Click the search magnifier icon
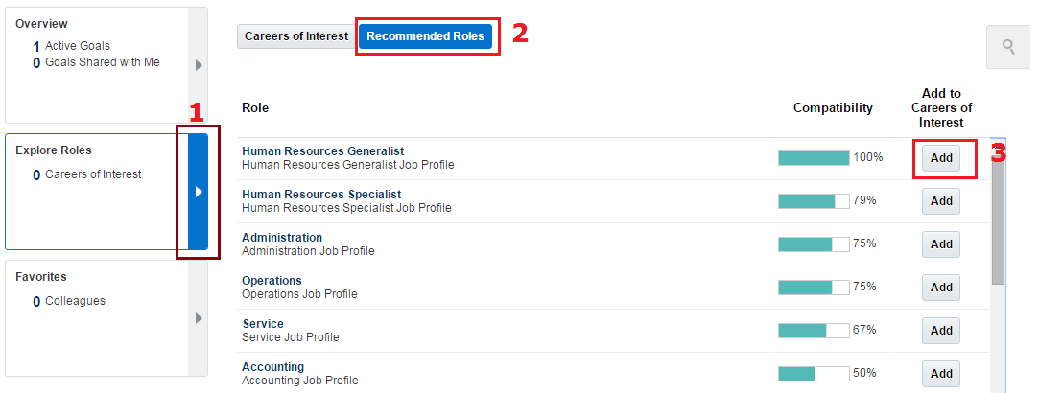Image resolution: width=1039 pixels, height=393 pixels. coord(1008,47)
